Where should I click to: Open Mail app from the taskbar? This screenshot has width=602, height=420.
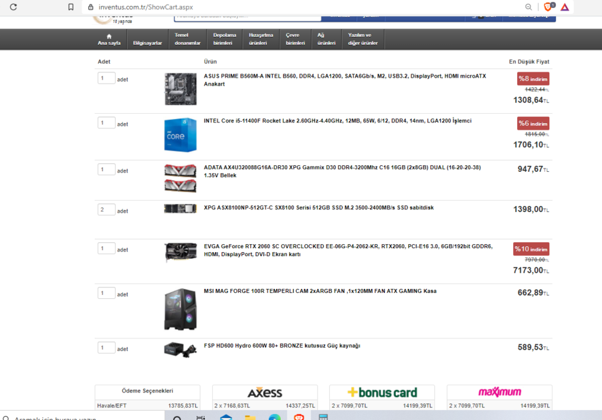tap(226, 417)
